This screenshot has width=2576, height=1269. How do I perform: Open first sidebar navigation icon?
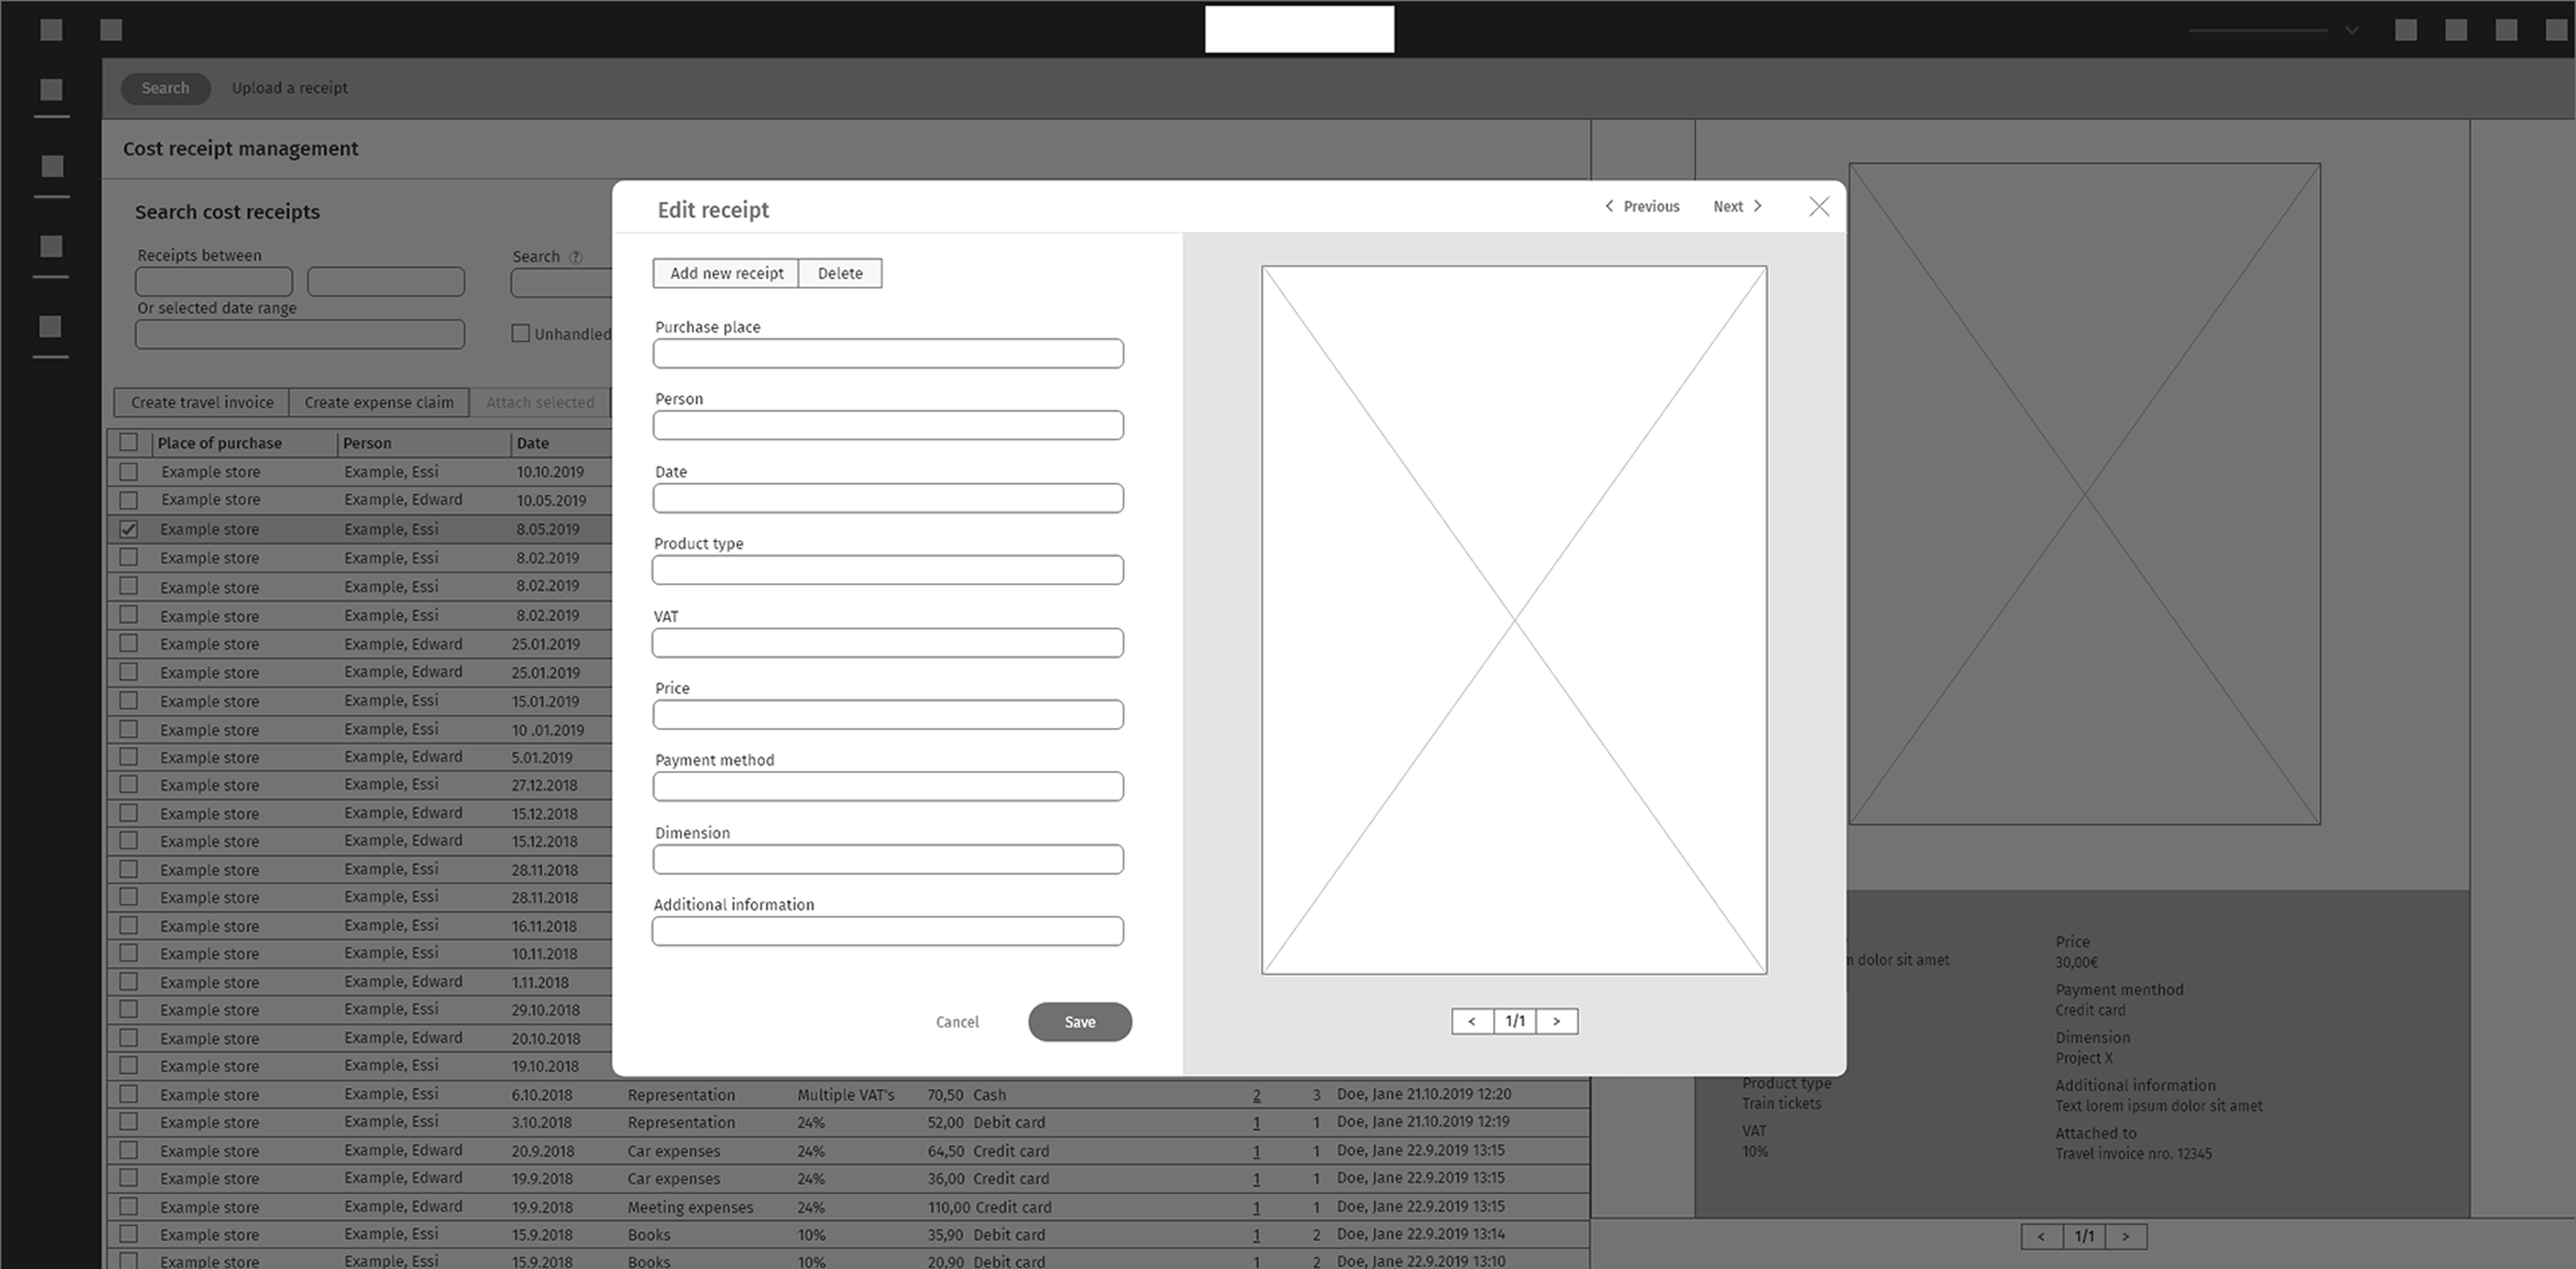pos(51,90)
